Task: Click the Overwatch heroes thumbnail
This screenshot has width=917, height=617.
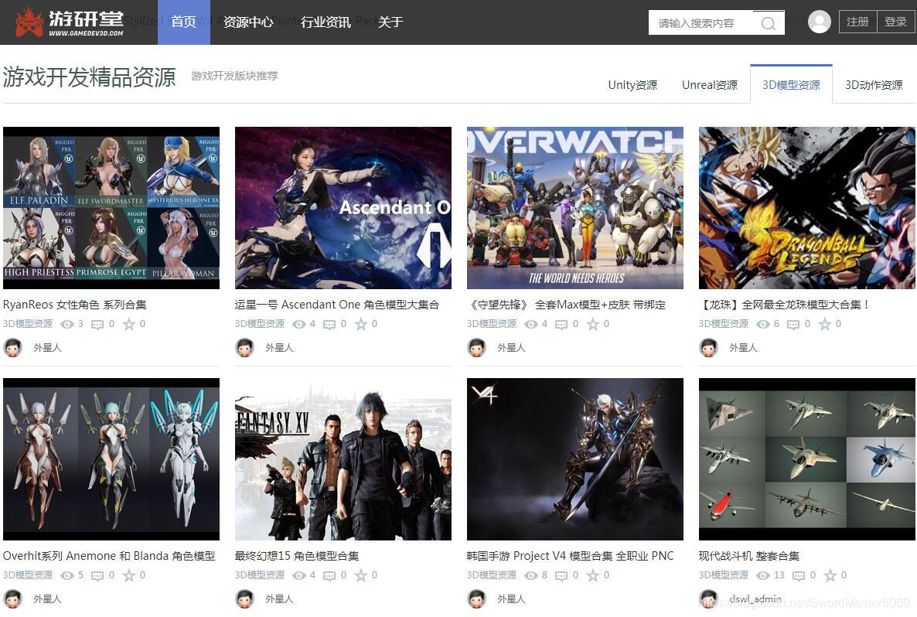Action: coord(575,208)
